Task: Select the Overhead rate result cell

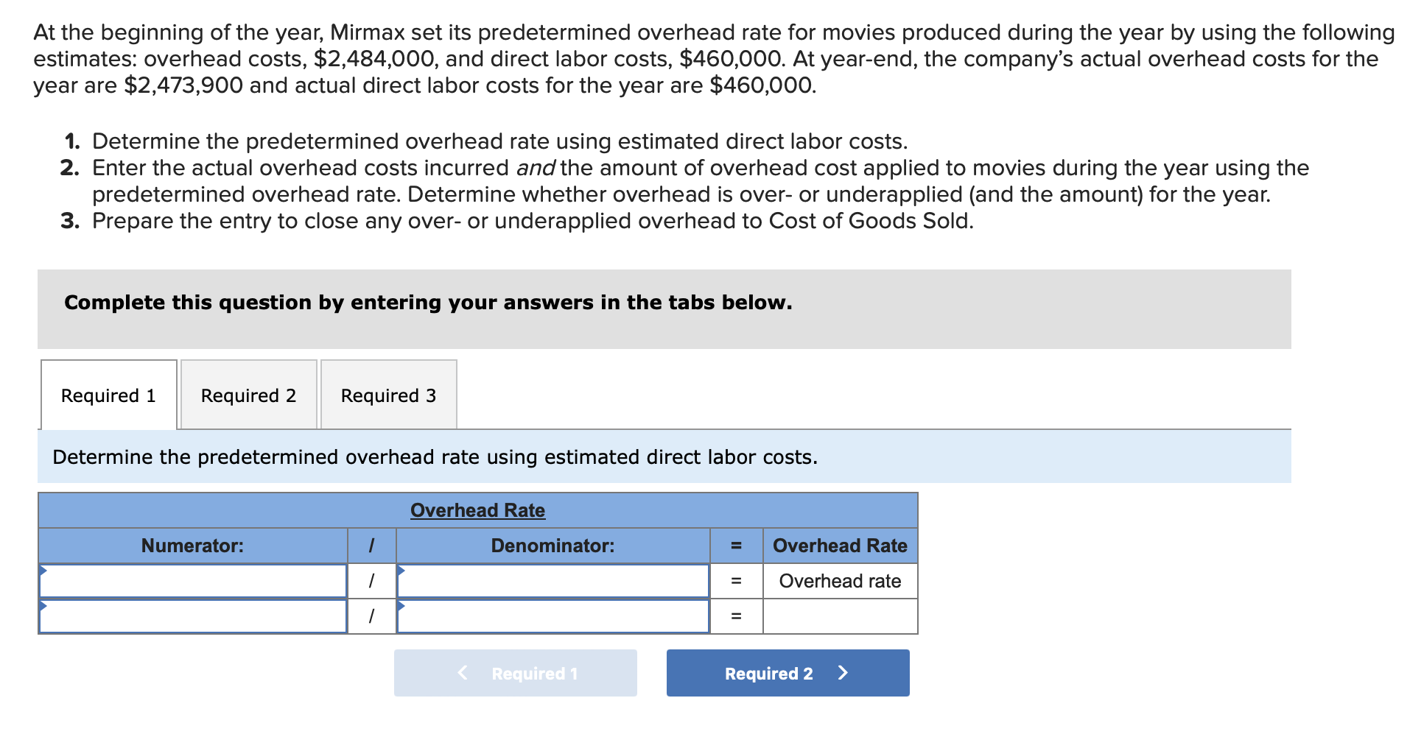Action: pyautogui.click(x=839, y=582)
